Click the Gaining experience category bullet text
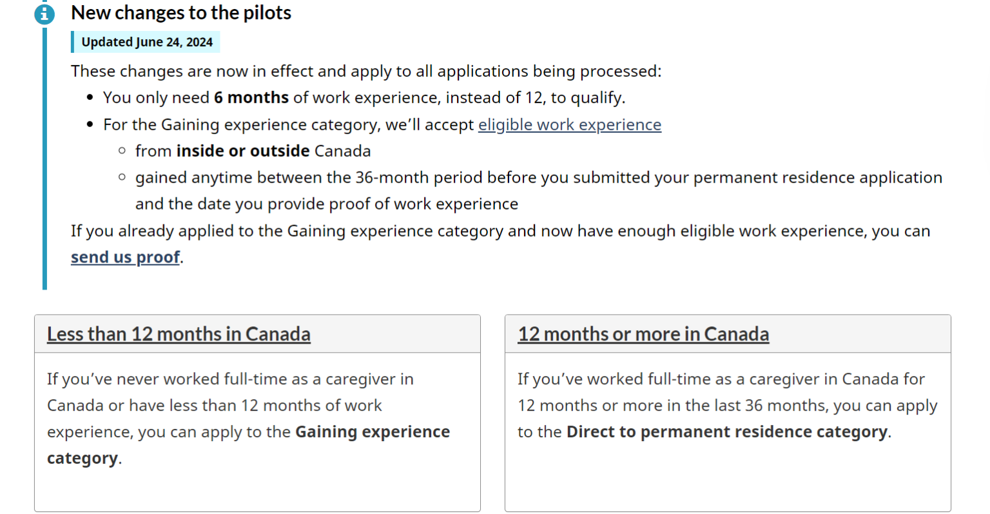The height and width of the screenshot is (514, 990). click(290, 124)
